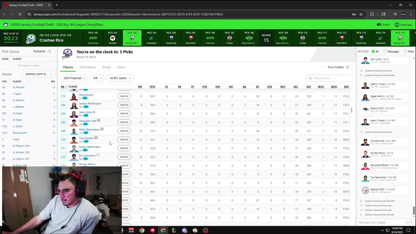Queue Parker Washington
The height and width of the screenshot is (234, 416).
(124, 148)
